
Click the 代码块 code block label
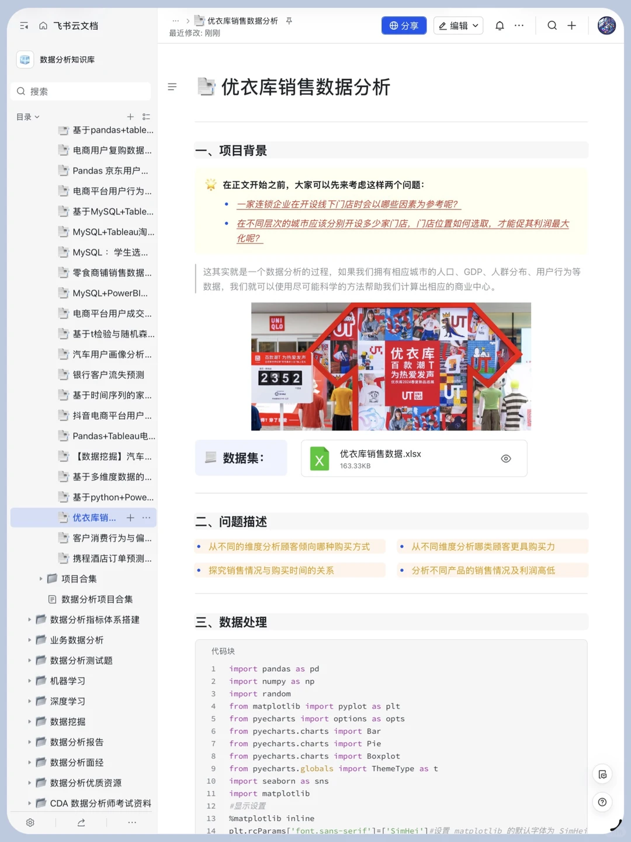[223, 651]
